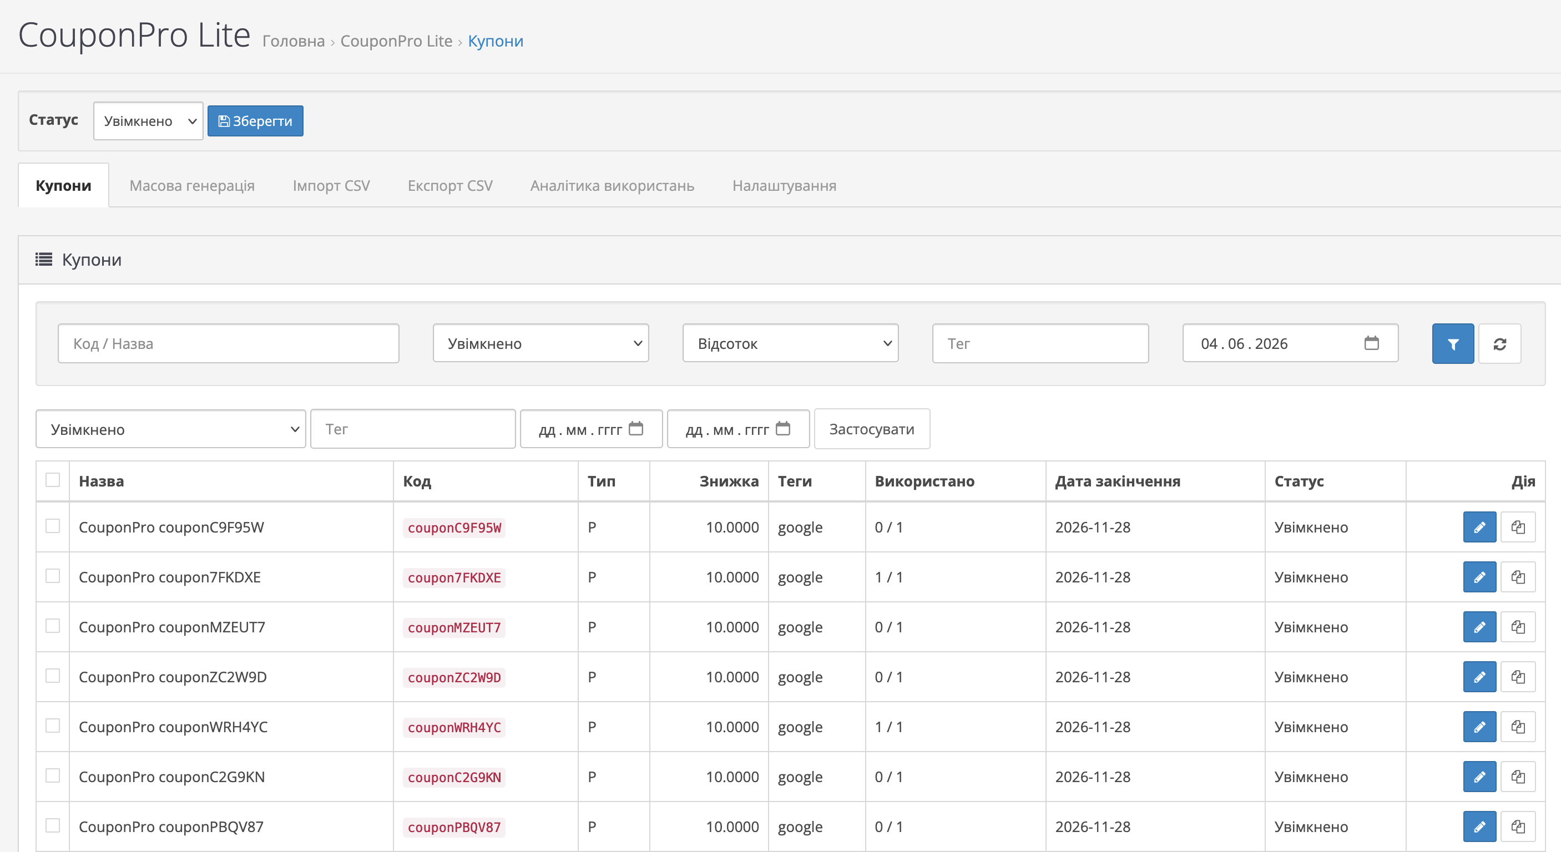Click the Тег field in the filter panel
Image resolution: width=1561 pixels, height=852 pixels.
(x=1040, y=343)
